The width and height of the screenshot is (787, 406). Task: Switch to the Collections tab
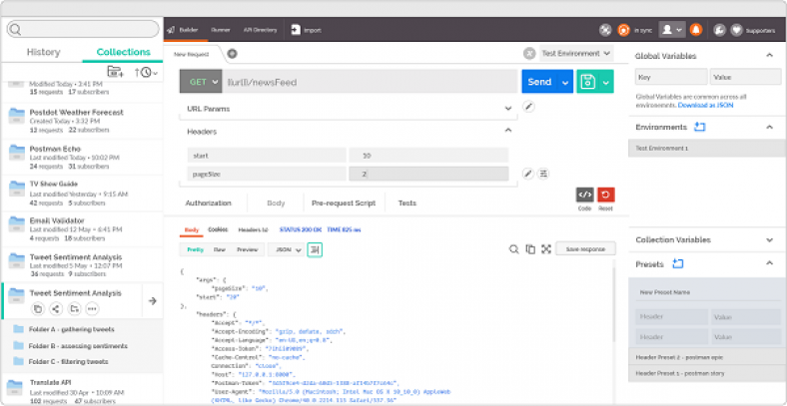pyautogui.click(x=123, y=52)
